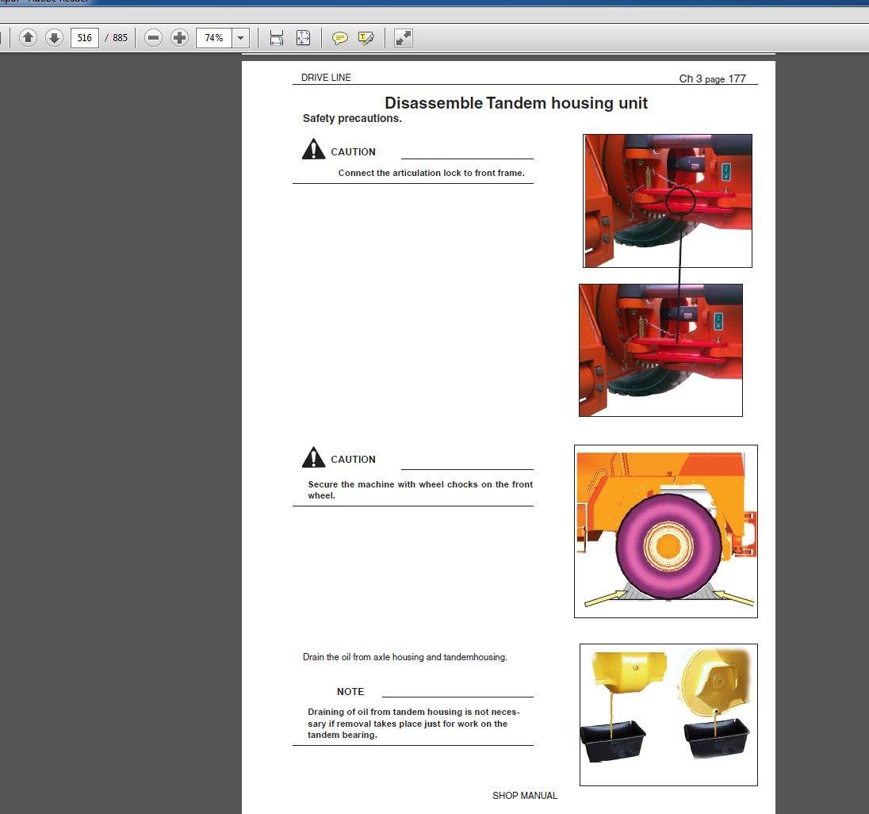Select the fit one full page icon
This screenshot has width=869, height=814.
[x=303, y=38]
